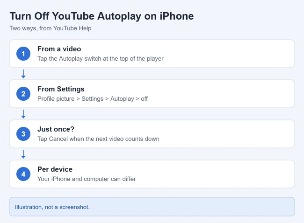Click the subtitle 'Two ways, from YouTube Help'
The width and height of the screenshot is (304, 223).
coord(51,28)
